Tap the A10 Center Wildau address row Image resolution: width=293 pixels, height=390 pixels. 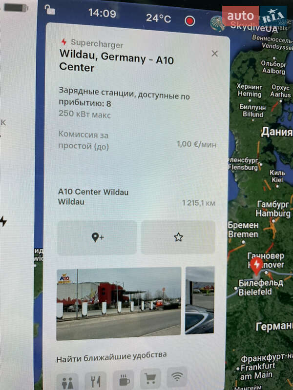pos(136,197)
